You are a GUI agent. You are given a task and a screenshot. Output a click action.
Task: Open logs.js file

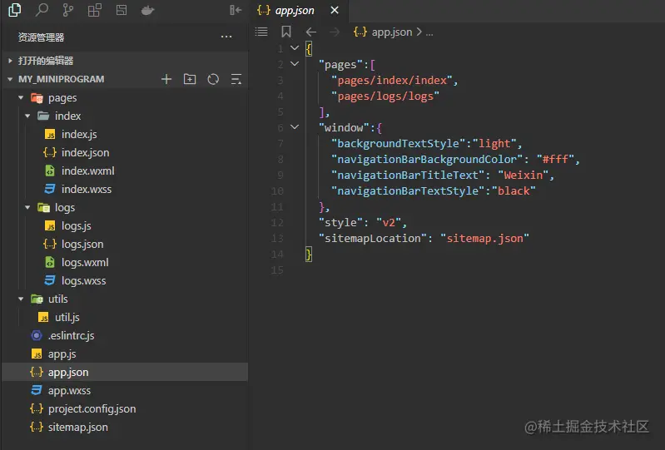(x=77, y=226)
